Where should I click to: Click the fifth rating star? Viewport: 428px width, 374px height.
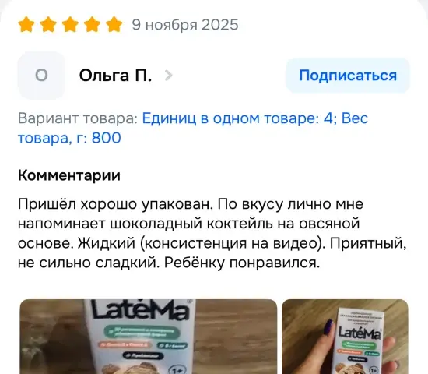(x=114, y=25)
